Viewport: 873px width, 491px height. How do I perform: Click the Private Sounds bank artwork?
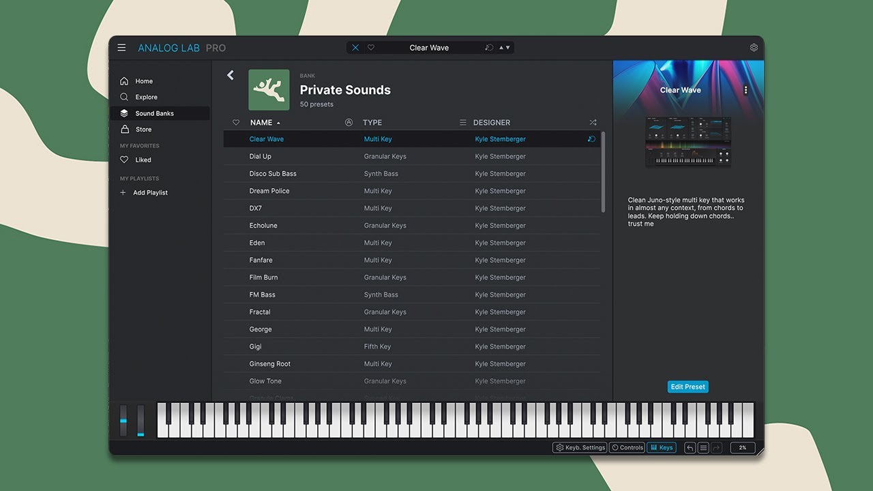coord(269,90)
